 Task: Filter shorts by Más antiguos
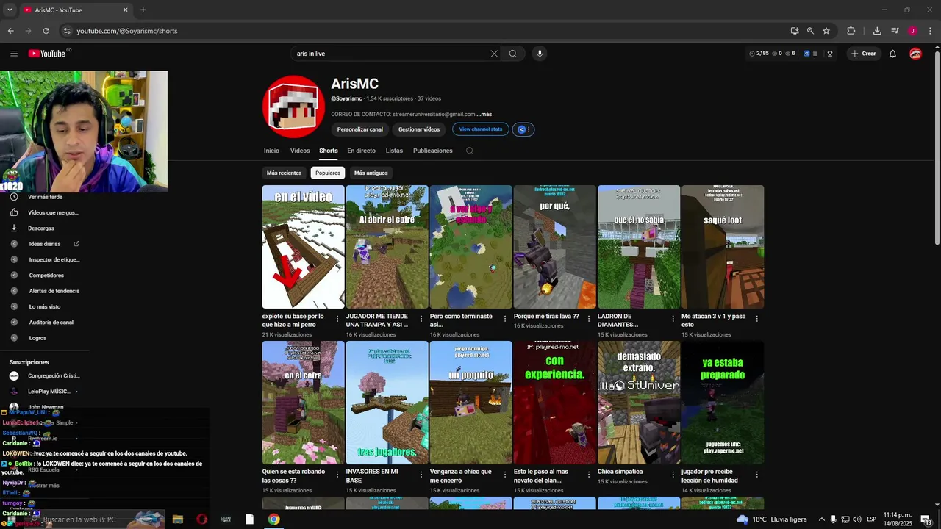pos(371,173)
